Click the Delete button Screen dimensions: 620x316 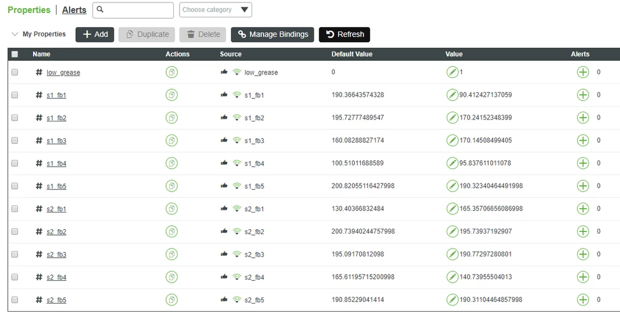[203, 34]
